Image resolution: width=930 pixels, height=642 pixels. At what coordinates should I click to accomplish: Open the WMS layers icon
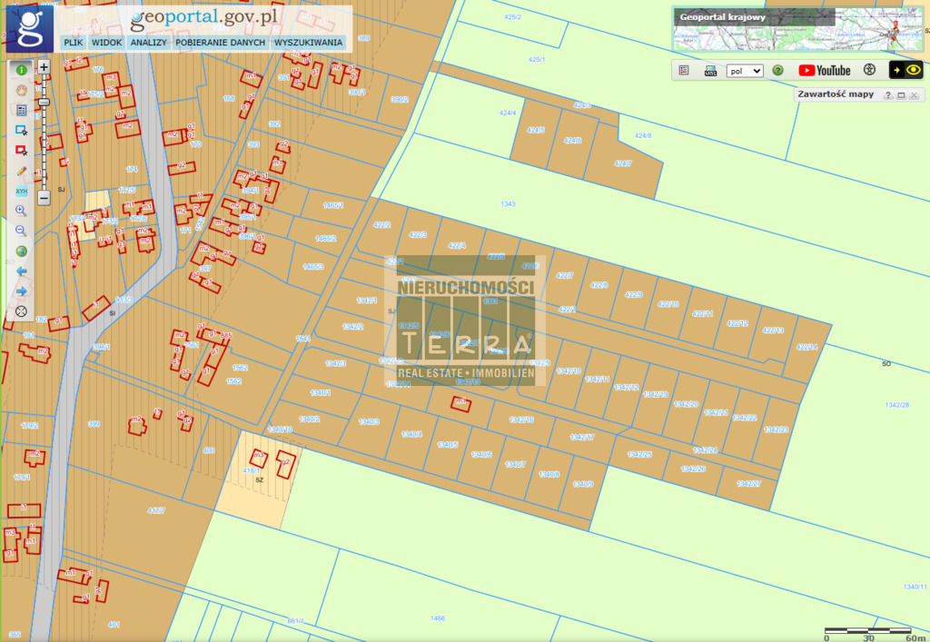710,71
